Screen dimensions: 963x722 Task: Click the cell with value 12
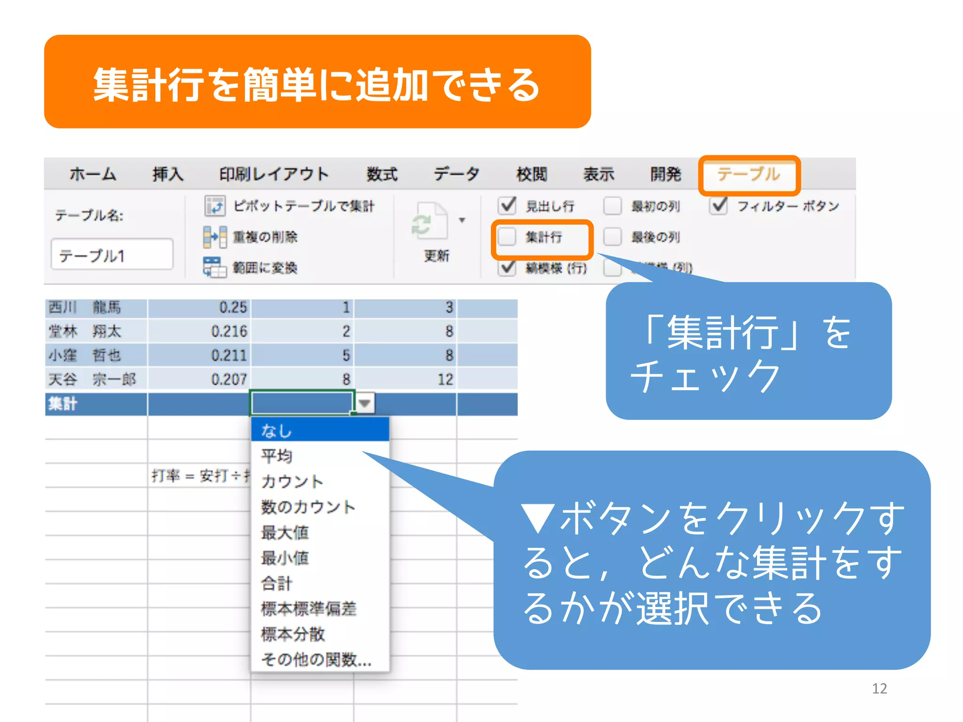coord(405,379)
